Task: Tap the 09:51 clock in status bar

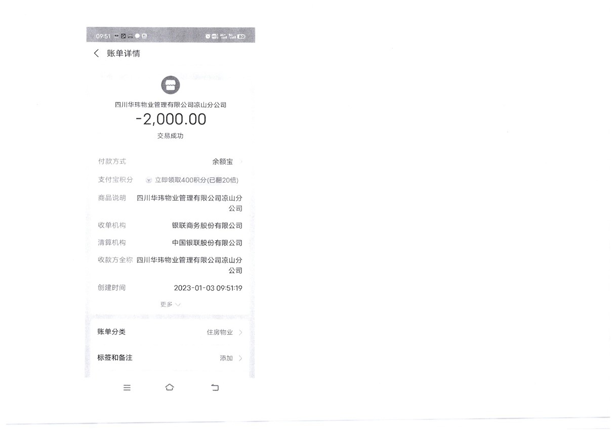Action: click(103, 36)
